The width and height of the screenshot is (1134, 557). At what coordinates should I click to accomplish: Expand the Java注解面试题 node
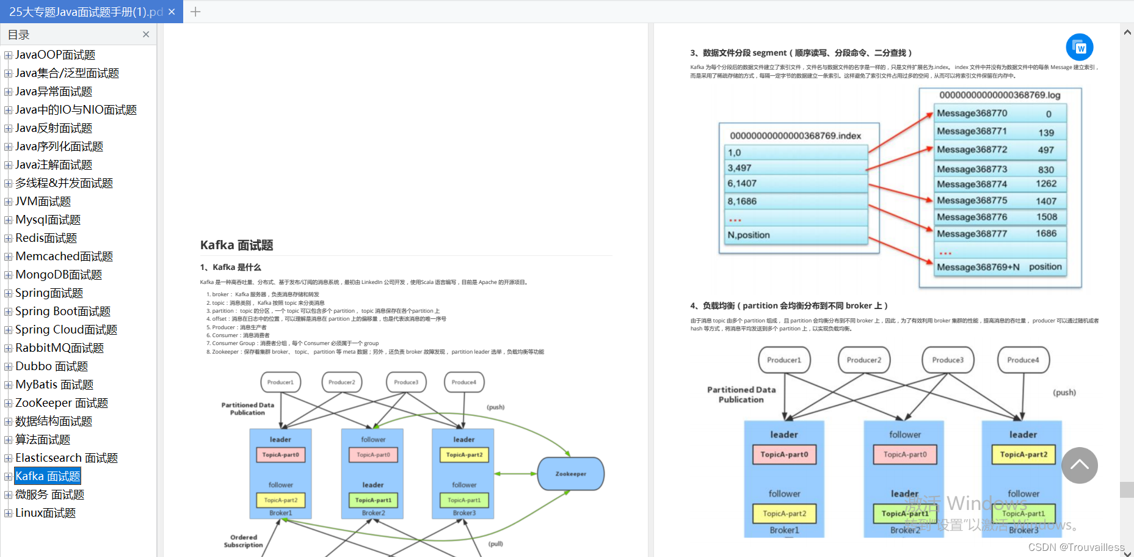(9, 165)
